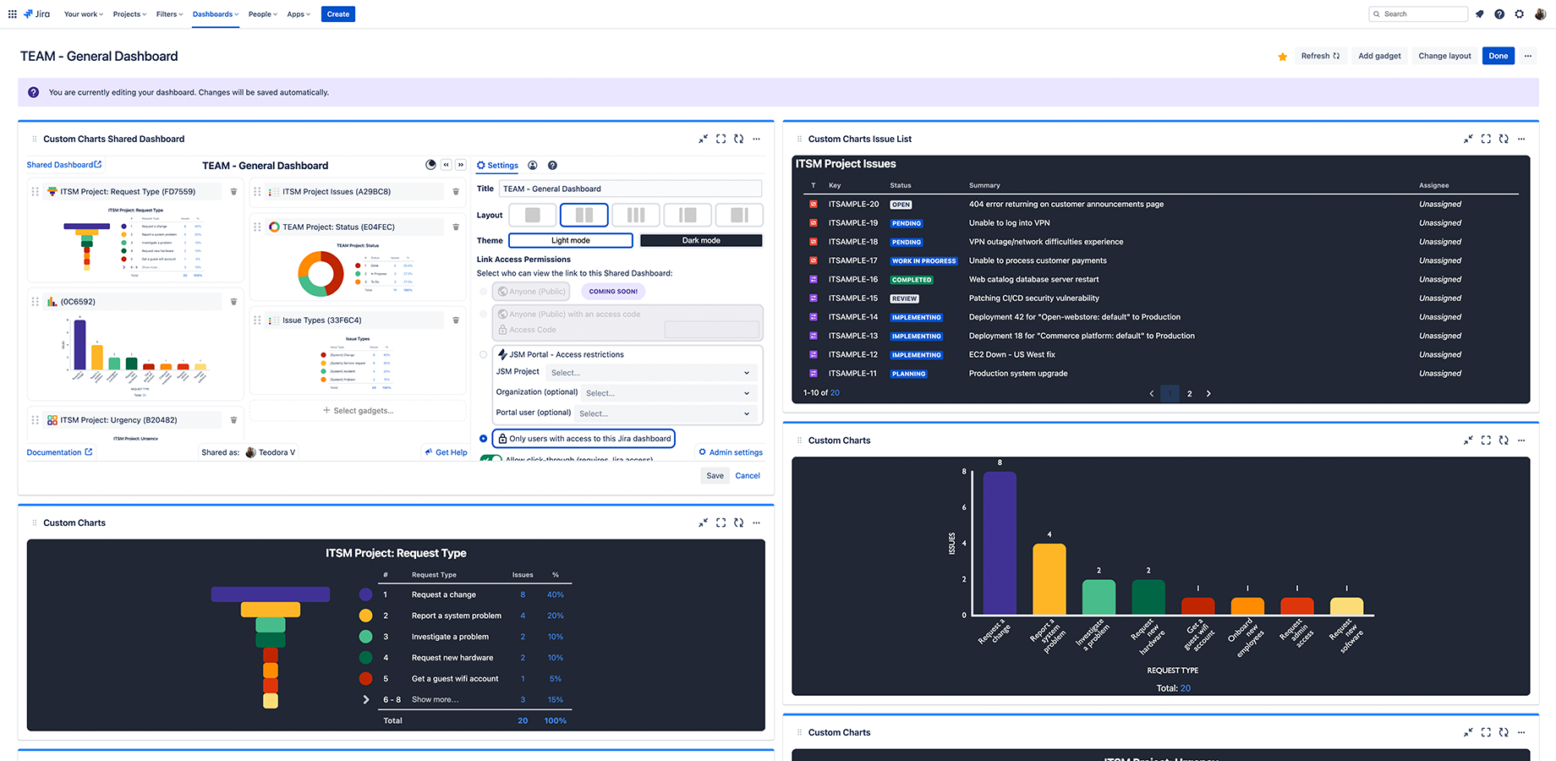Open the Jira app switcher grid
The height and width of the screenshot is (761, 1556).
[x=12, y=14]
